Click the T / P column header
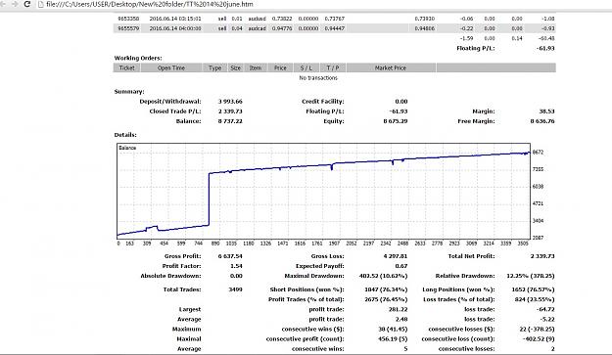The width and height of the screenshot is (612, 355). [333, 67]
